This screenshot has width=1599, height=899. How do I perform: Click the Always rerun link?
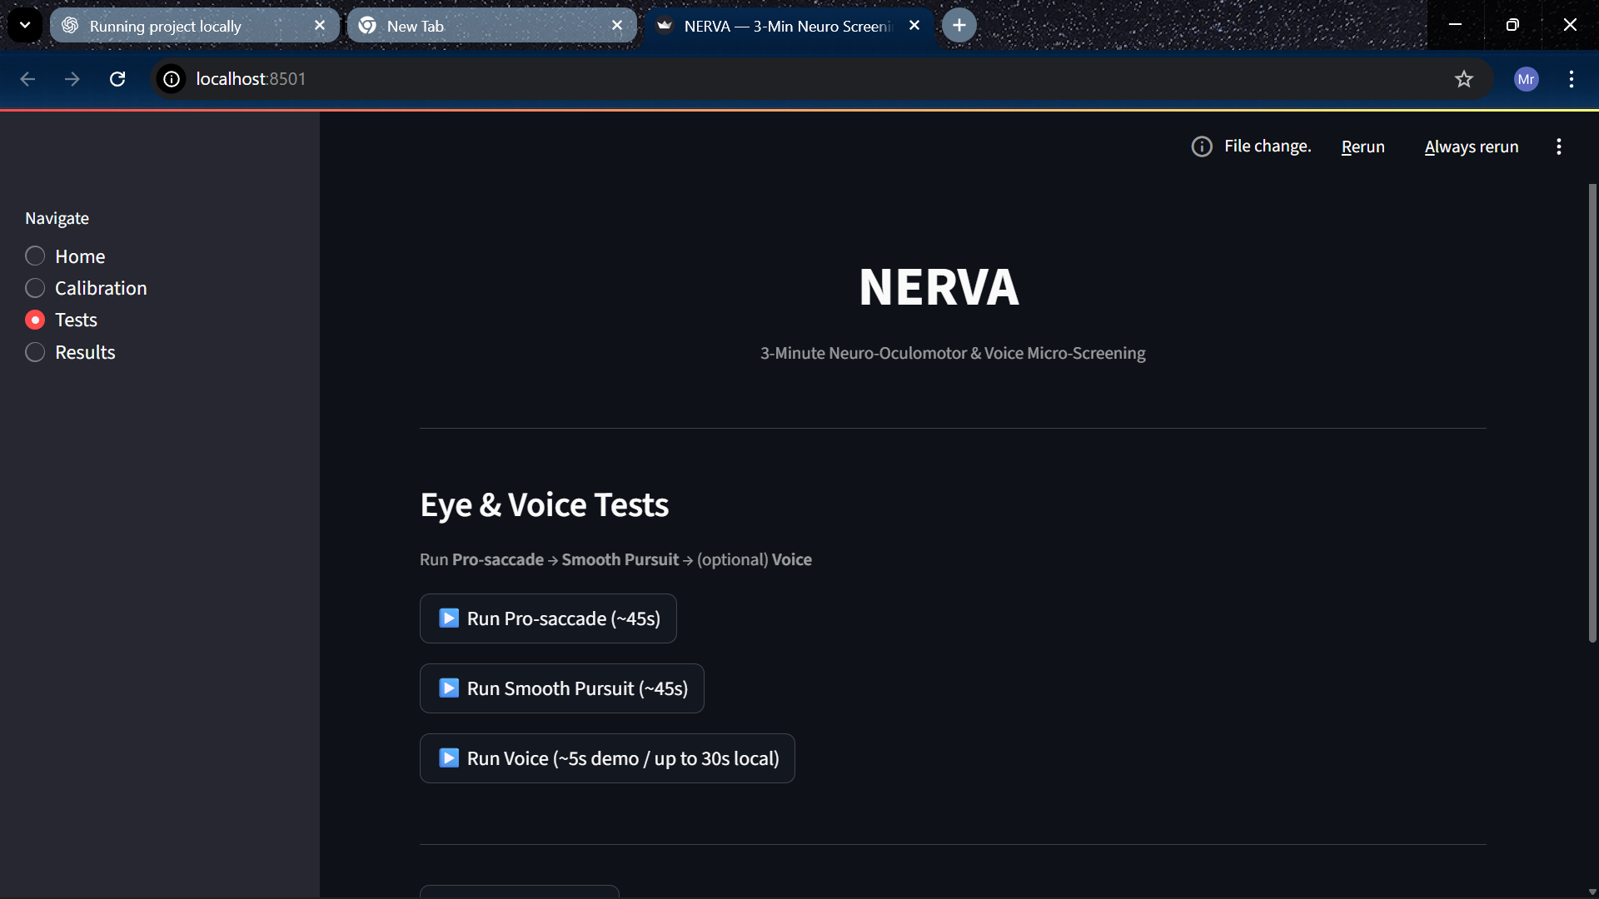[1471, 147]
